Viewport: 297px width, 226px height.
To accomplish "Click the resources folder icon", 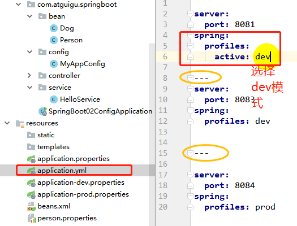I will pos(20,124).
